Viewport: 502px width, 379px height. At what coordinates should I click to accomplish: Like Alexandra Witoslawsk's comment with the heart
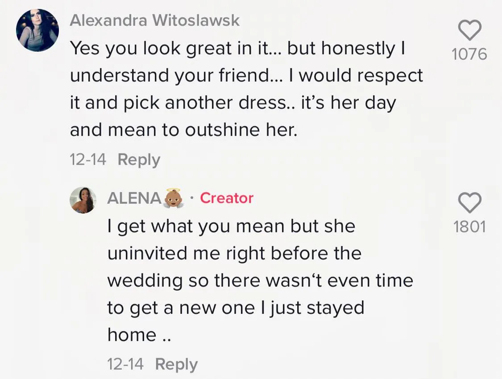click(x=470, y=31)
